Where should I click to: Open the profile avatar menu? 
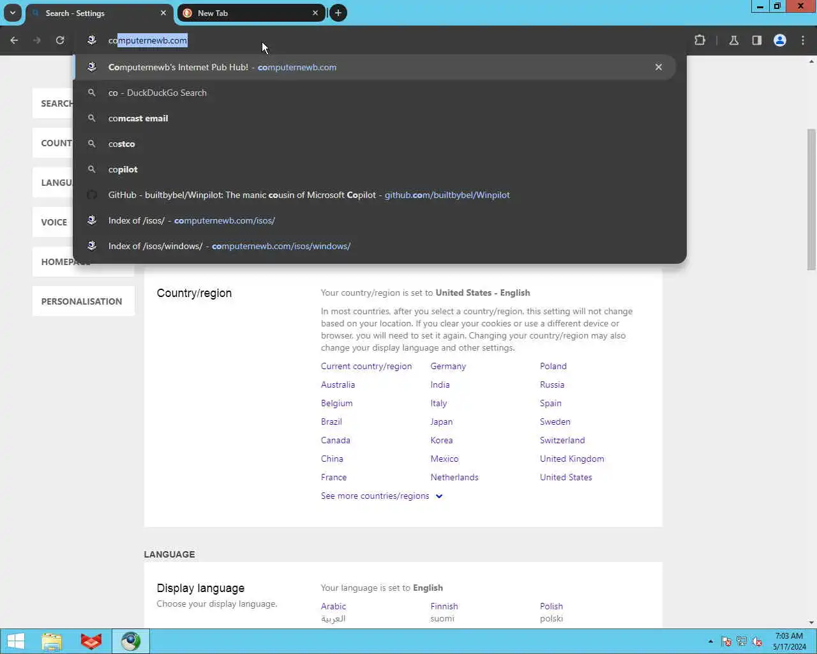pyautogui.click(x=780, y=40)
